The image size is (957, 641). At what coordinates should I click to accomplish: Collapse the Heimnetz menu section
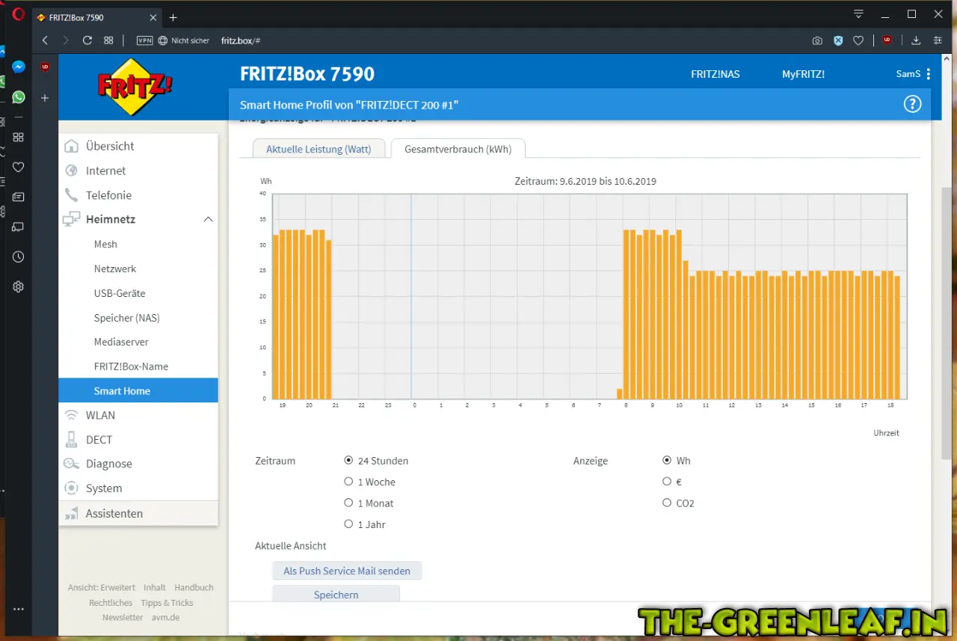pos(208,219)
